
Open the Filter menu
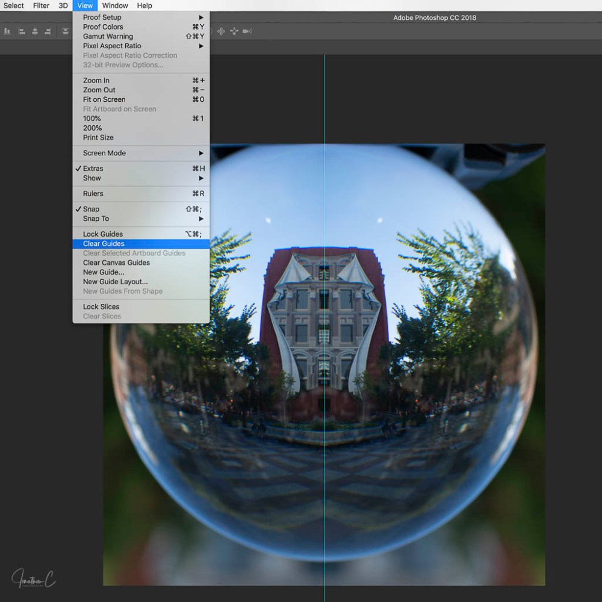(x=42, y=5)
